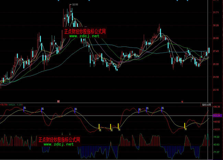Viewport: 223px width, 160px height.
Task: Click the highlighted 63.24 axis value
Action: 216,115
